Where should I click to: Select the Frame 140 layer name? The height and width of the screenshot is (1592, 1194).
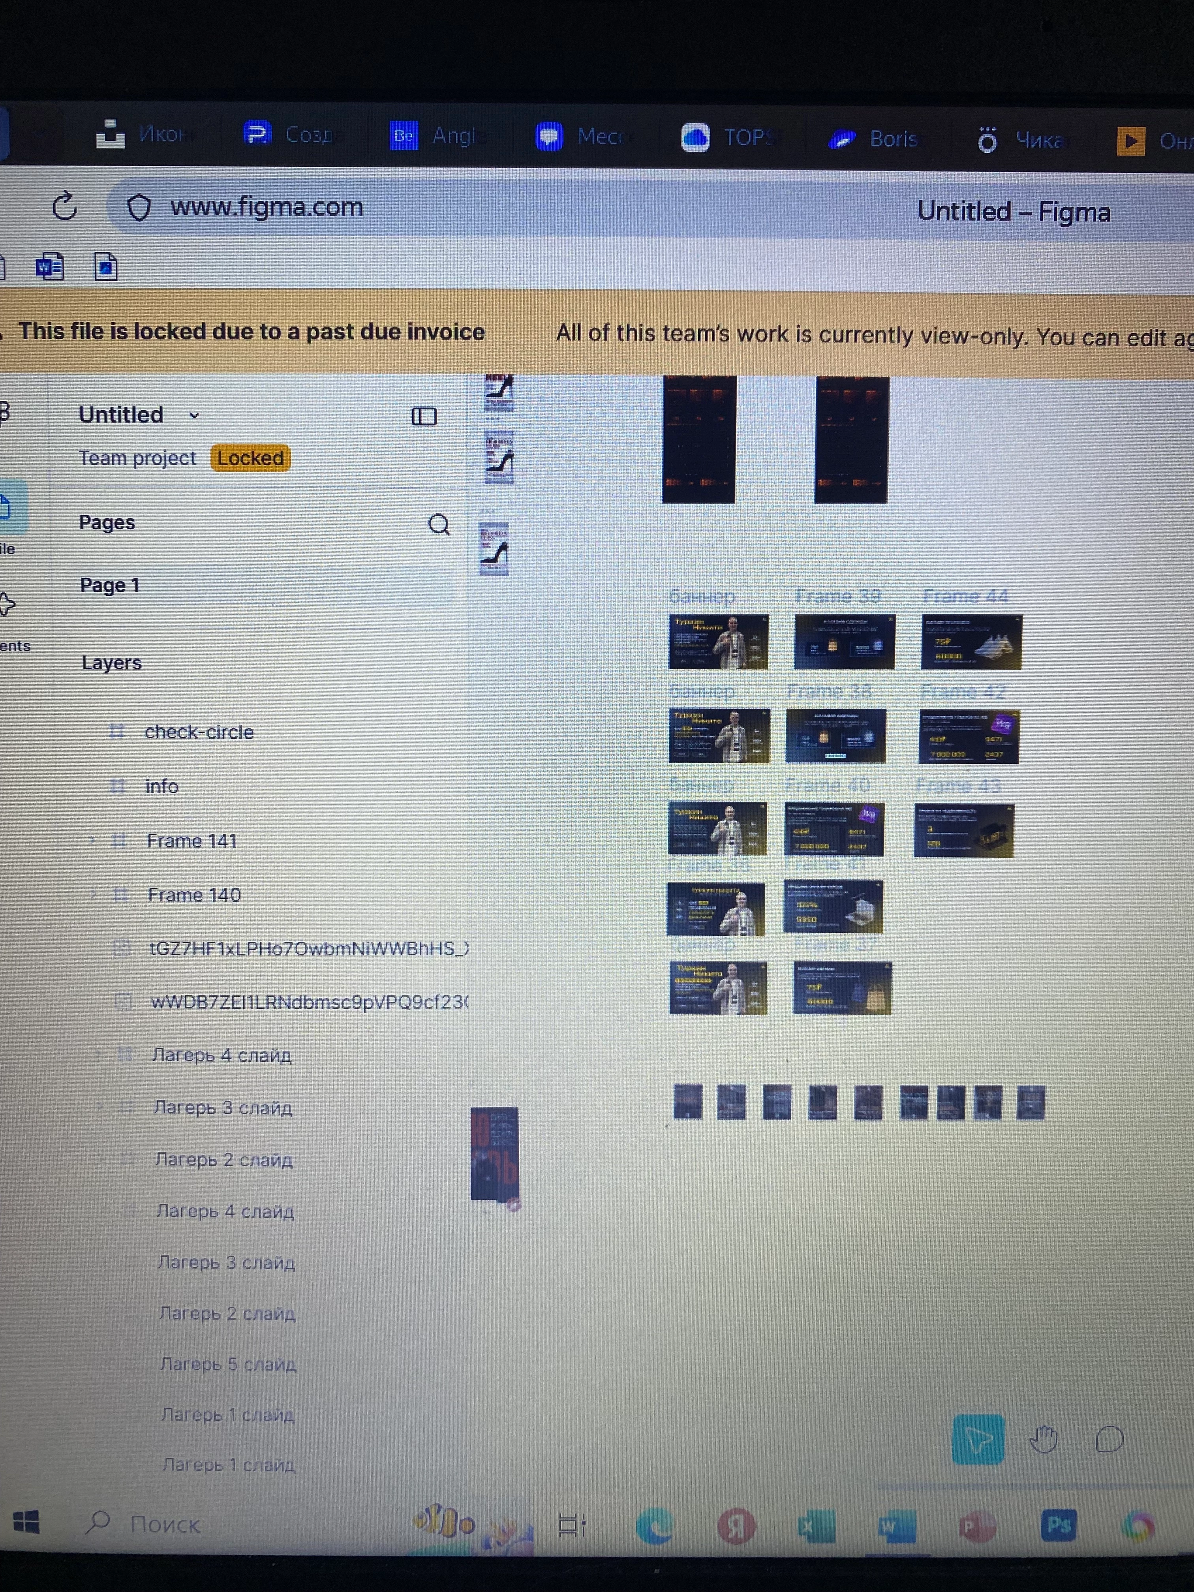(194, 895)
